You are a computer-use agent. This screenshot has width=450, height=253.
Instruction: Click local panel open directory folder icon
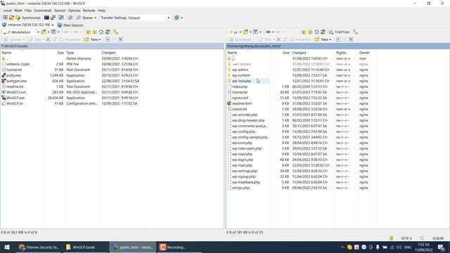[44, 32]
